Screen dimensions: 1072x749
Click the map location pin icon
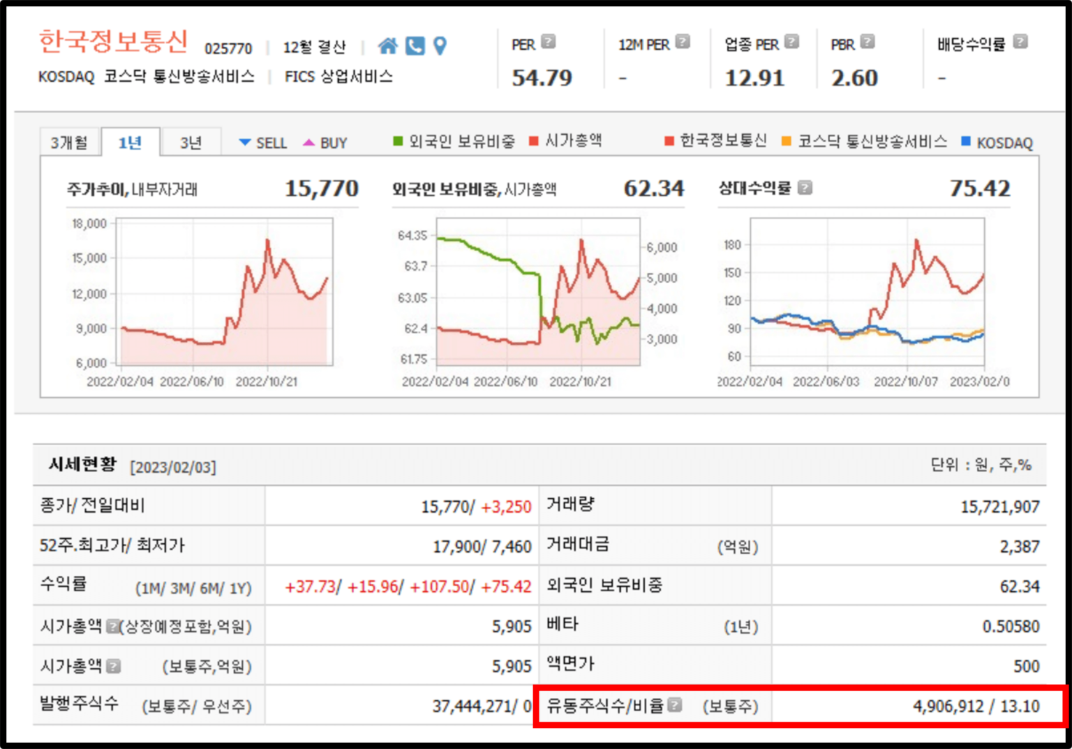439,46
